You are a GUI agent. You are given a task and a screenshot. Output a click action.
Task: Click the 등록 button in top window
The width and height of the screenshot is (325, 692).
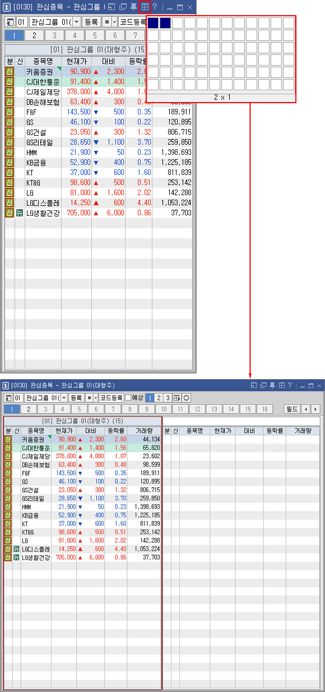(91, 22)
